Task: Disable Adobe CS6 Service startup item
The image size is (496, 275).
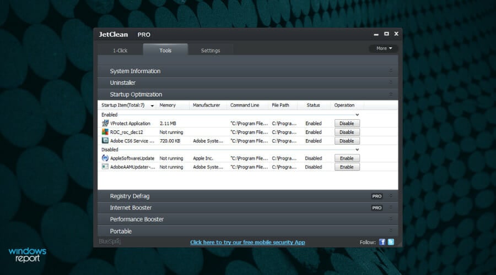Action: [347, 141]
